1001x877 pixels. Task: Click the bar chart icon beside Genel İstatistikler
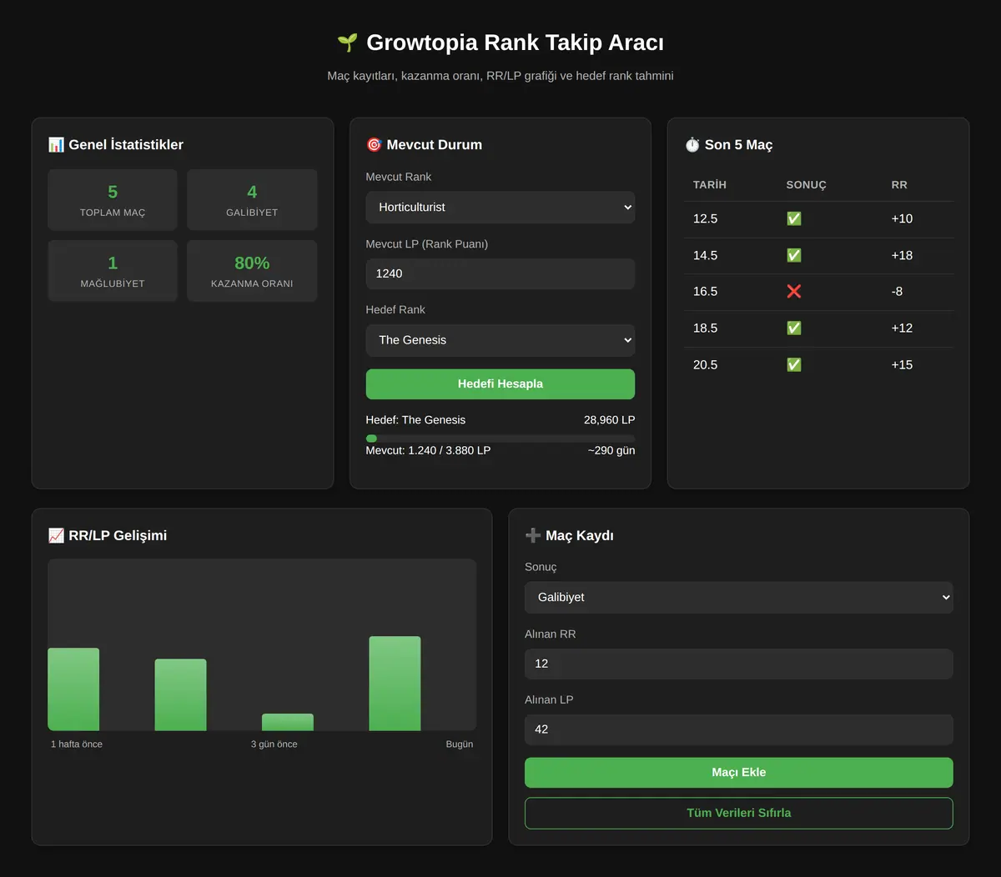coord(56,144)
